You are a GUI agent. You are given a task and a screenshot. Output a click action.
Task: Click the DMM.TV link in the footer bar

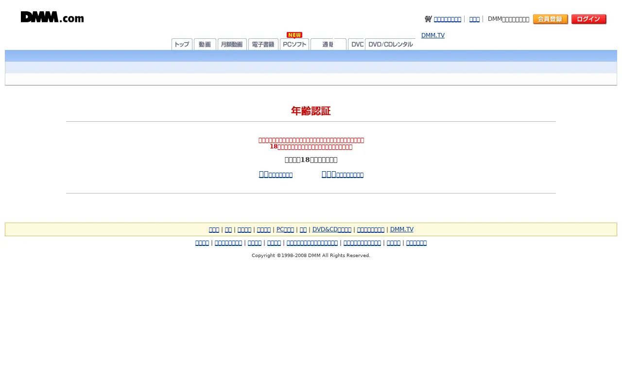(x=402, y=229)
